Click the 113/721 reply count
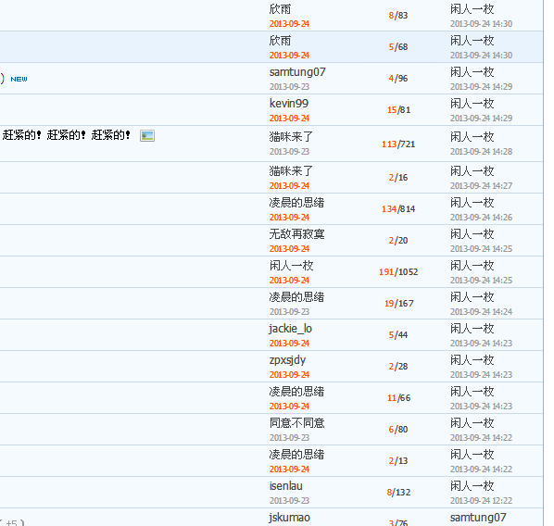 (x=398, y=144)
